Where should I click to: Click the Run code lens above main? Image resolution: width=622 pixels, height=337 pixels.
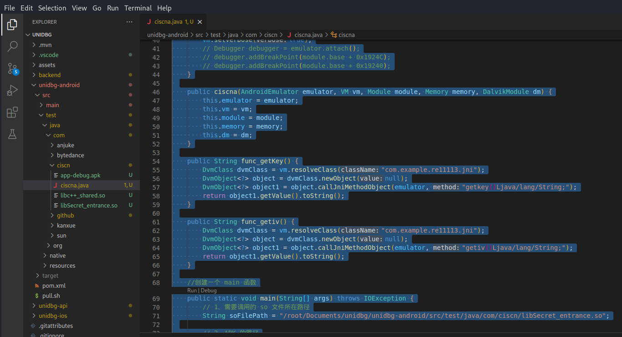tap(192, 290)
